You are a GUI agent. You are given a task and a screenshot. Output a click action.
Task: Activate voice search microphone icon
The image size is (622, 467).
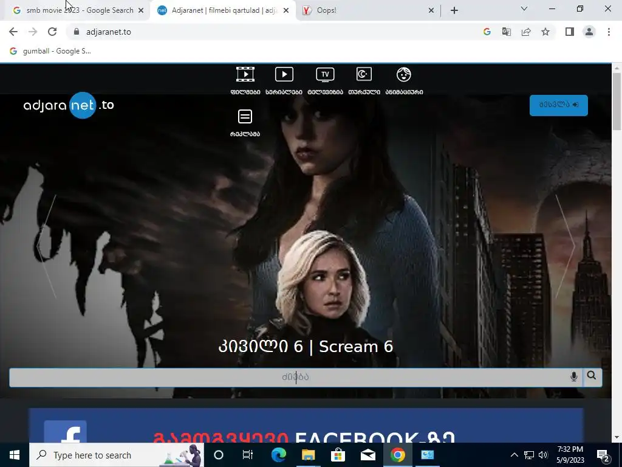(573, 377)
